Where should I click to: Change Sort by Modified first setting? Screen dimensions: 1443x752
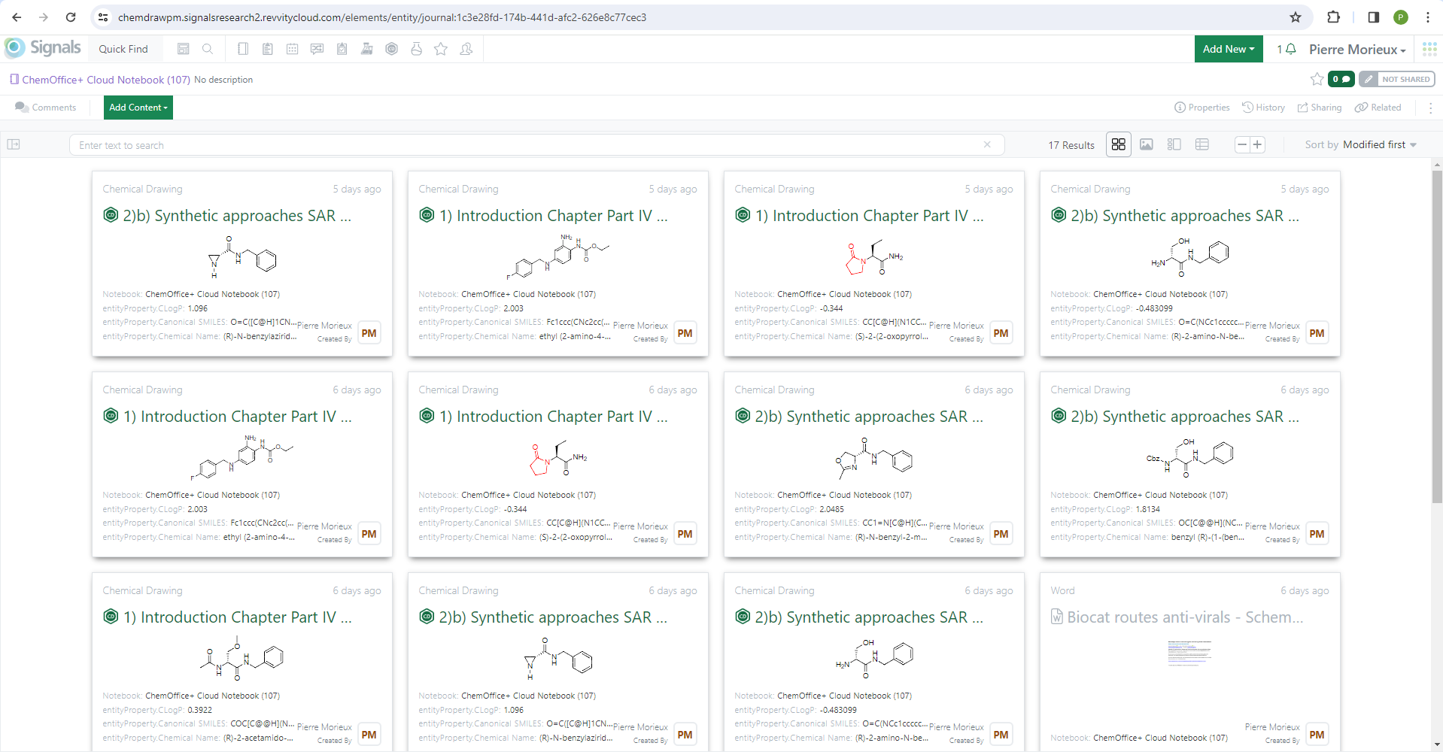pyautogui.click(x=1378, y=144)
